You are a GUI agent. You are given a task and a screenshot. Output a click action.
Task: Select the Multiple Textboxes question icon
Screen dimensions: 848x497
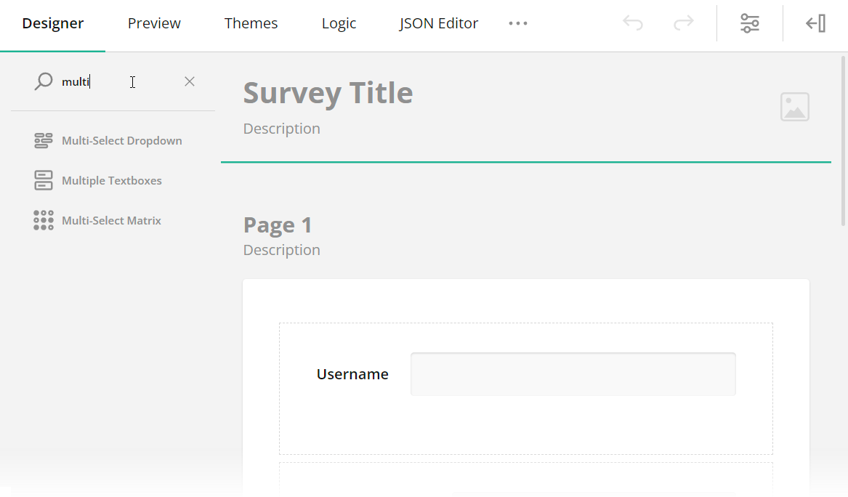43,179
